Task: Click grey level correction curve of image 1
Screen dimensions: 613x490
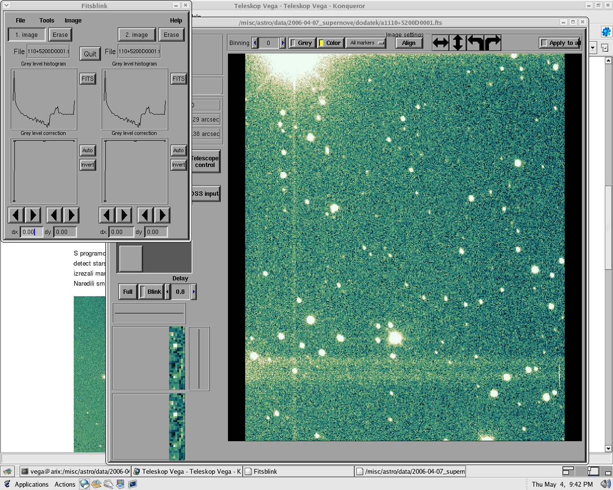Action: (x=44, y=171)
